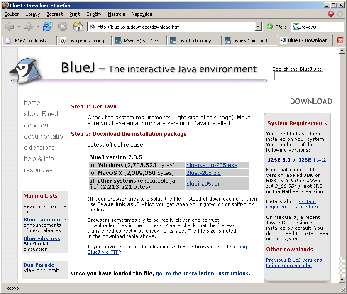Image resolution: width=347 pixels, height=294 pixels.
Task: Open the Editor source code link
Action: click(288, 265)
